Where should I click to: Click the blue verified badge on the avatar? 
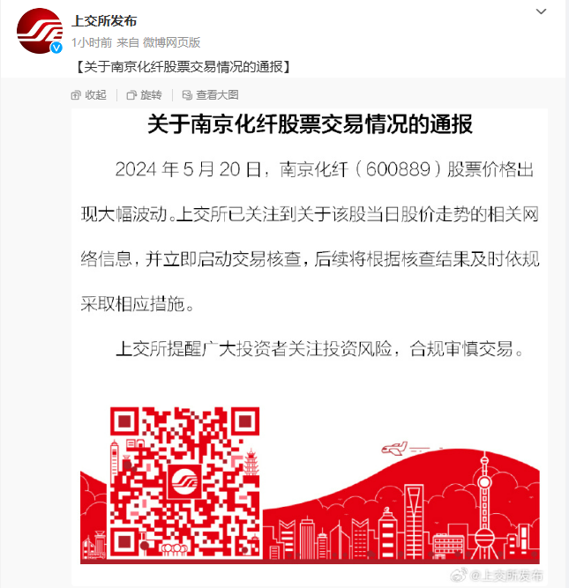(56, 48)
